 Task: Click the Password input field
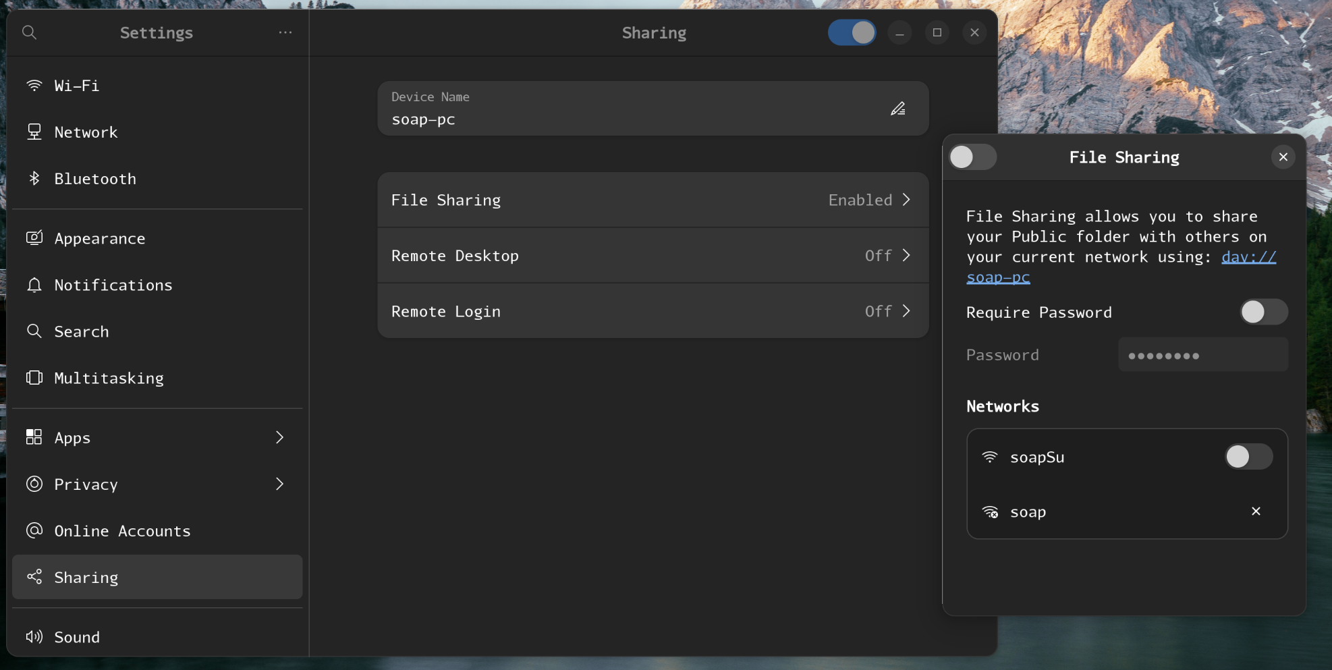pyautogui.click(x=1202, y=355)
